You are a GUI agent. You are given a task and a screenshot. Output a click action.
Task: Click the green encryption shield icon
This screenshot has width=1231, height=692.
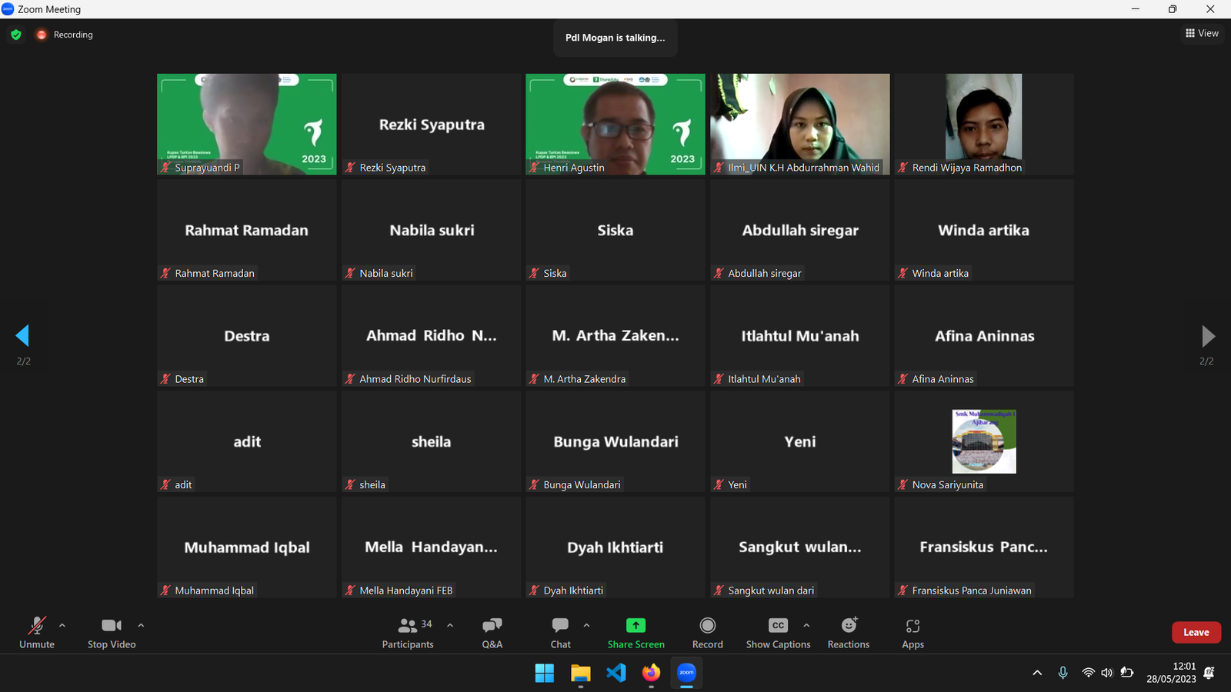(x=16, y=35)
